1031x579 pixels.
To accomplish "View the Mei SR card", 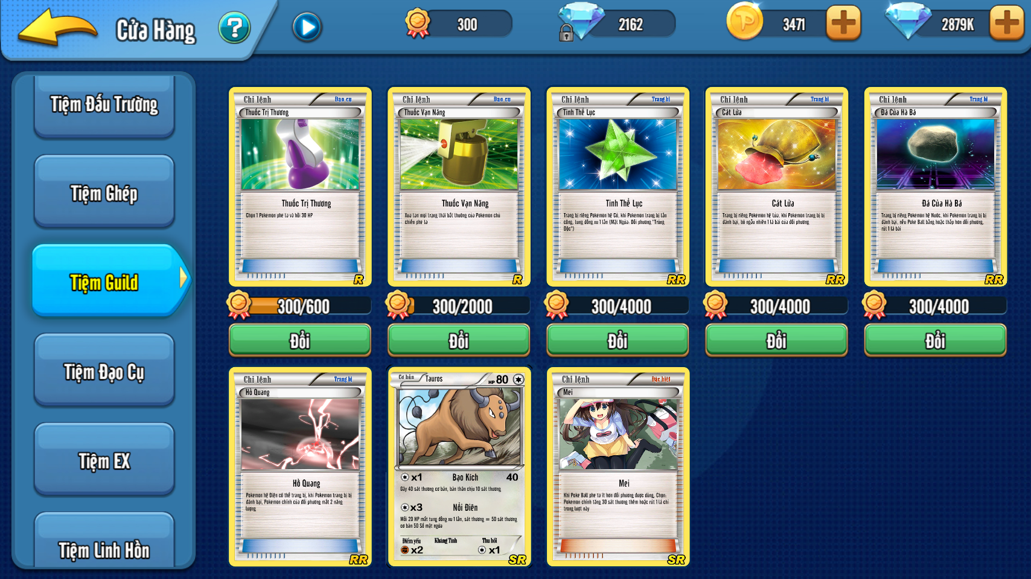I will coord(618,467).
